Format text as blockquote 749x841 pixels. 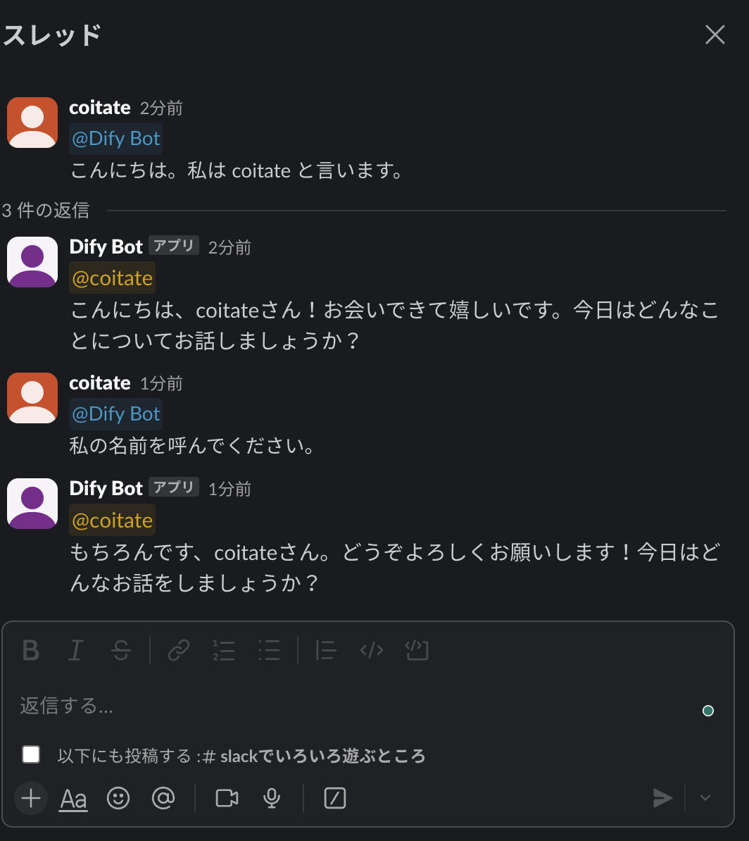(326, 650)
